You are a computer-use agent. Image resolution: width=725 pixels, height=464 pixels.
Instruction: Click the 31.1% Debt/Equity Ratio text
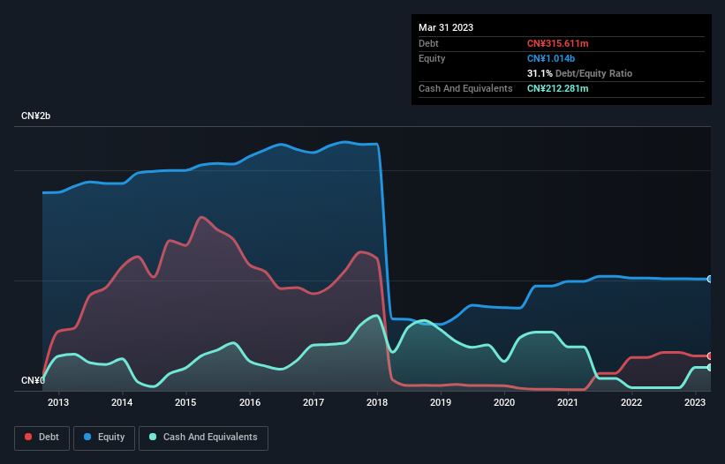pos(579,73)
